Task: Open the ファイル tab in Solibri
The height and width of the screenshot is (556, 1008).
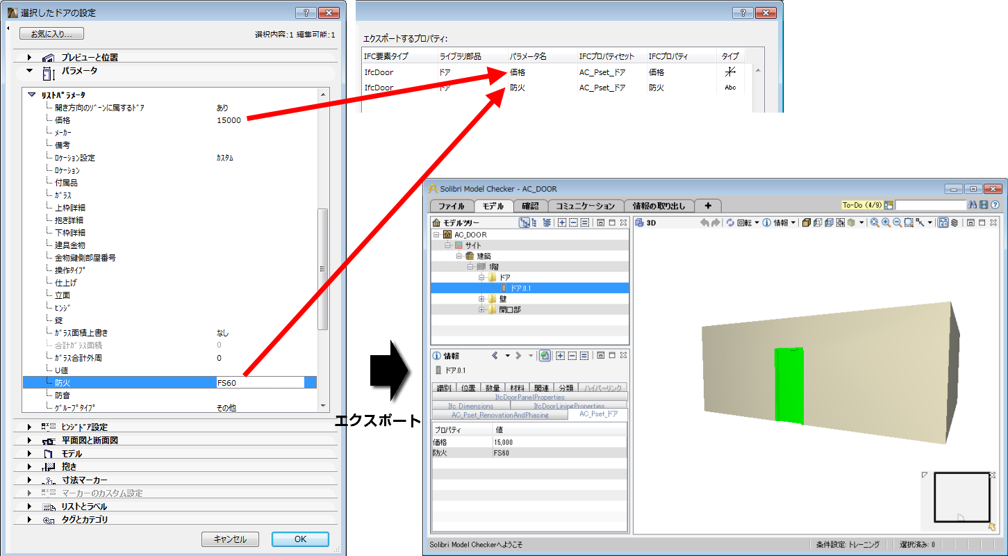Action: point(452,206)
